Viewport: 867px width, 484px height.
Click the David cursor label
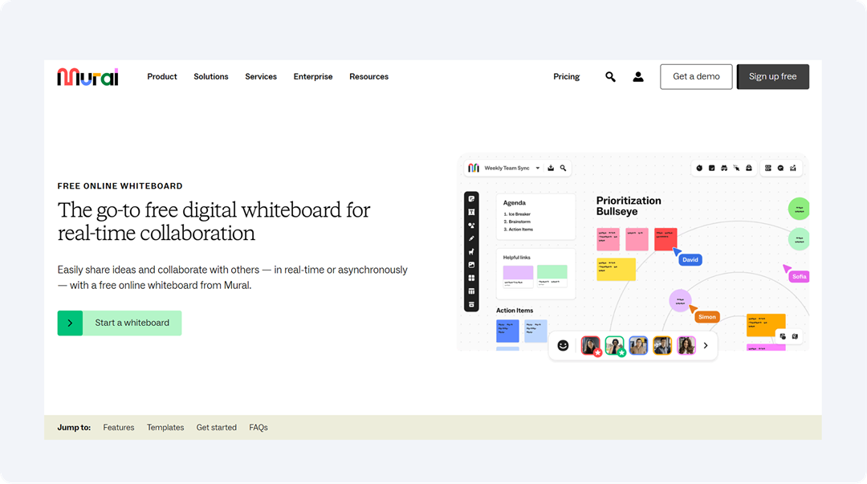[x=690, y=259]
